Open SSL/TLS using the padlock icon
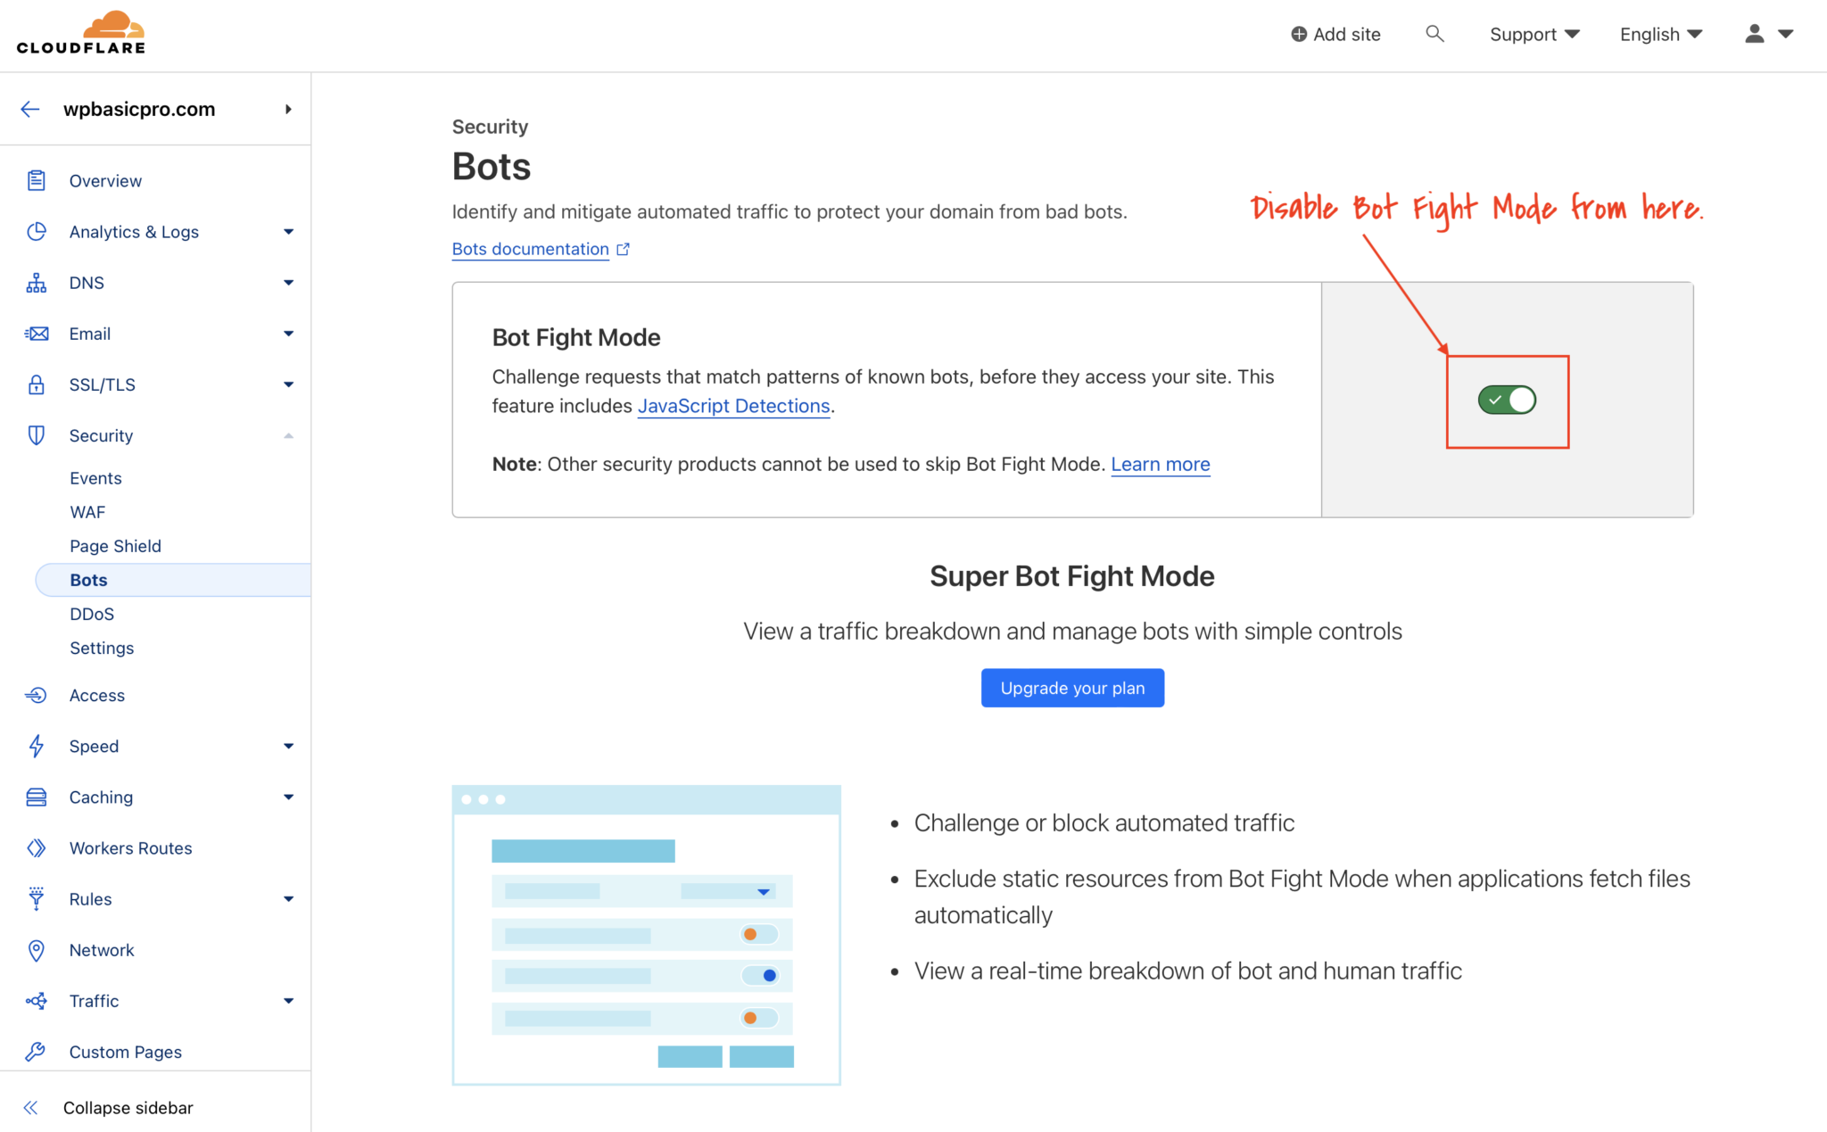The image size is (1827, 1132). pyautogui.click(x=37, y=384)
